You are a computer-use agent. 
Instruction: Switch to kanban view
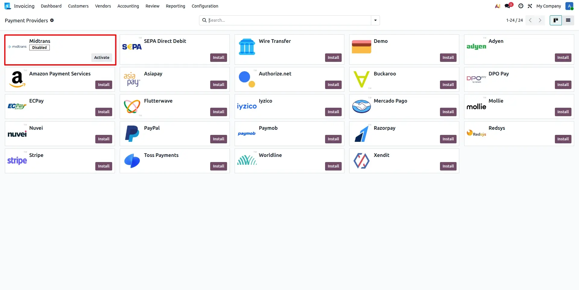tap(555, 20)
